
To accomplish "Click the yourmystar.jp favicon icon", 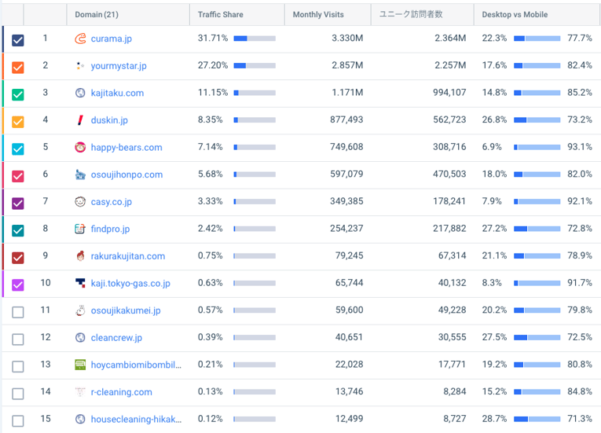I will [80, 66].
